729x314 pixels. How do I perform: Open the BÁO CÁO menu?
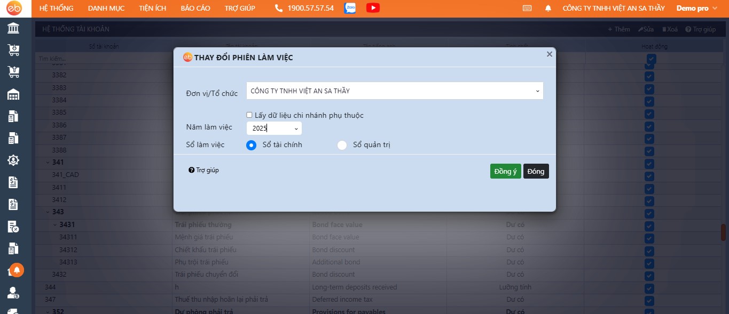click(x=195, y=9)
